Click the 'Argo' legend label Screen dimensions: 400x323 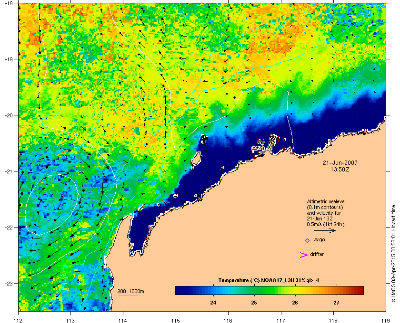coord(320,240)
